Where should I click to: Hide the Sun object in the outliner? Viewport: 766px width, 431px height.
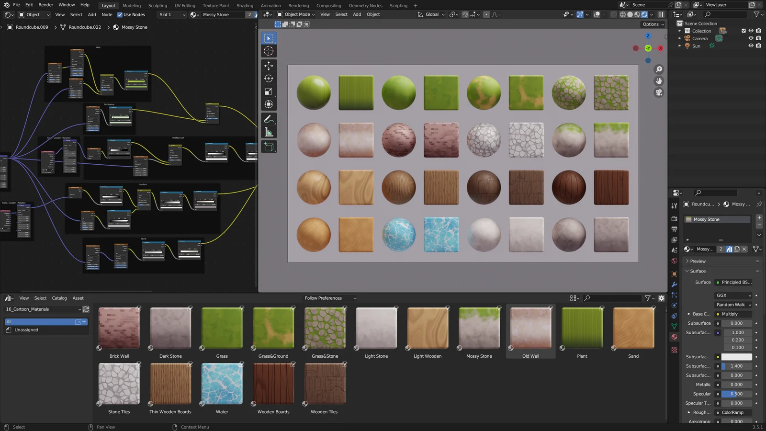click(x=751, y=45)
